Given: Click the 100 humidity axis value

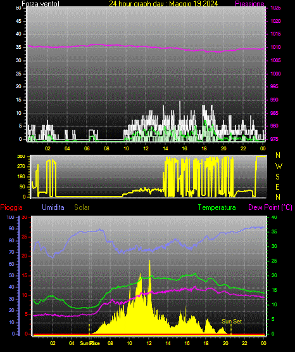Looking at the screenshot, I should 10,217.
